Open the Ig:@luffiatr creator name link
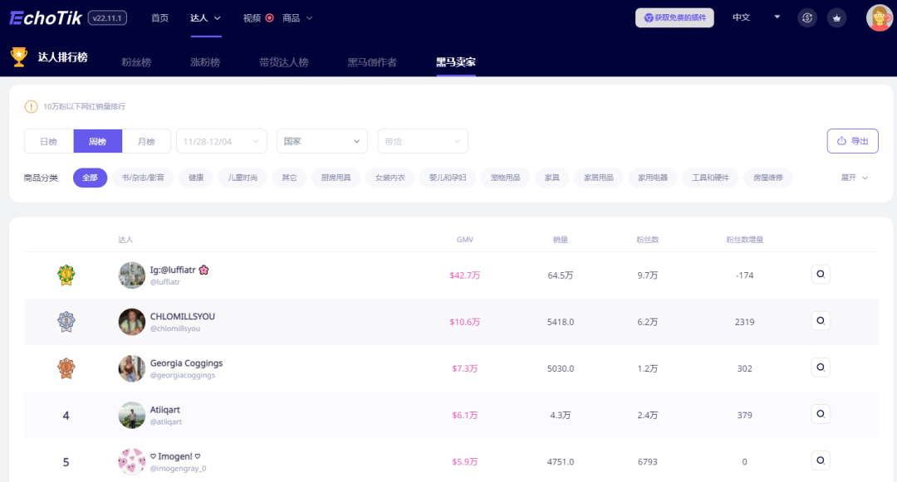Screen dimensions: 897x482 173,270
